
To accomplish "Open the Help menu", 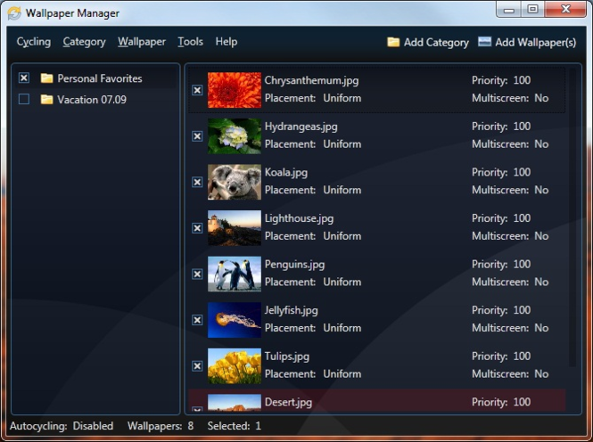I will pos(226,42).
